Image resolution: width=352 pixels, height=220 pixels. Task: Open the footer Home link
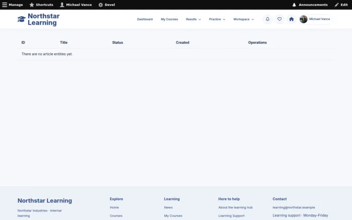[114, 207]
